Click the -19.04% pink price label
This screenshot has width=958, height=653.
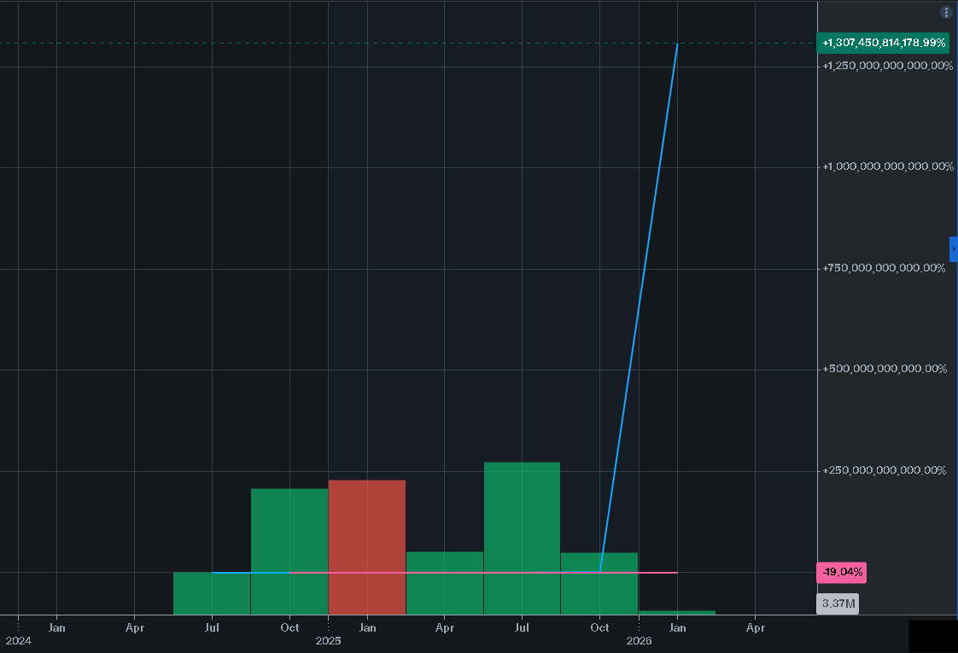(841, 573)
